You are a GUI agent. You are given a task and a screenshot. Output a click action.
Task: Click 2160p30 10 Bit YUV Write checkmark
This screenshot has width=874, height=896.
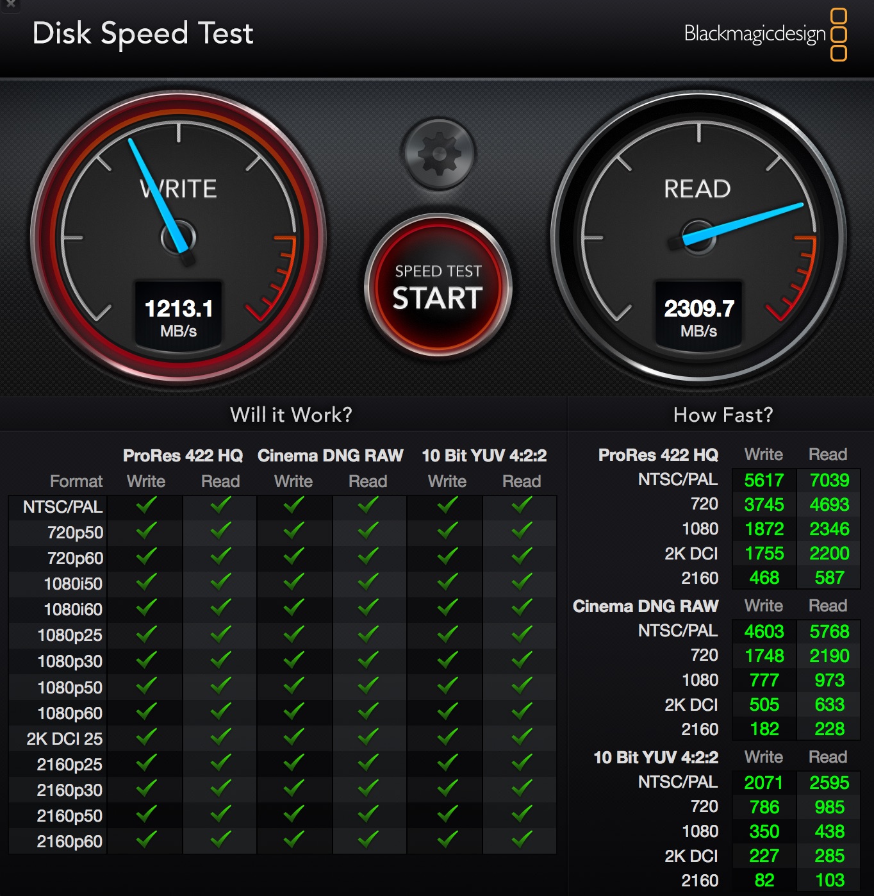tap(447, 788)
